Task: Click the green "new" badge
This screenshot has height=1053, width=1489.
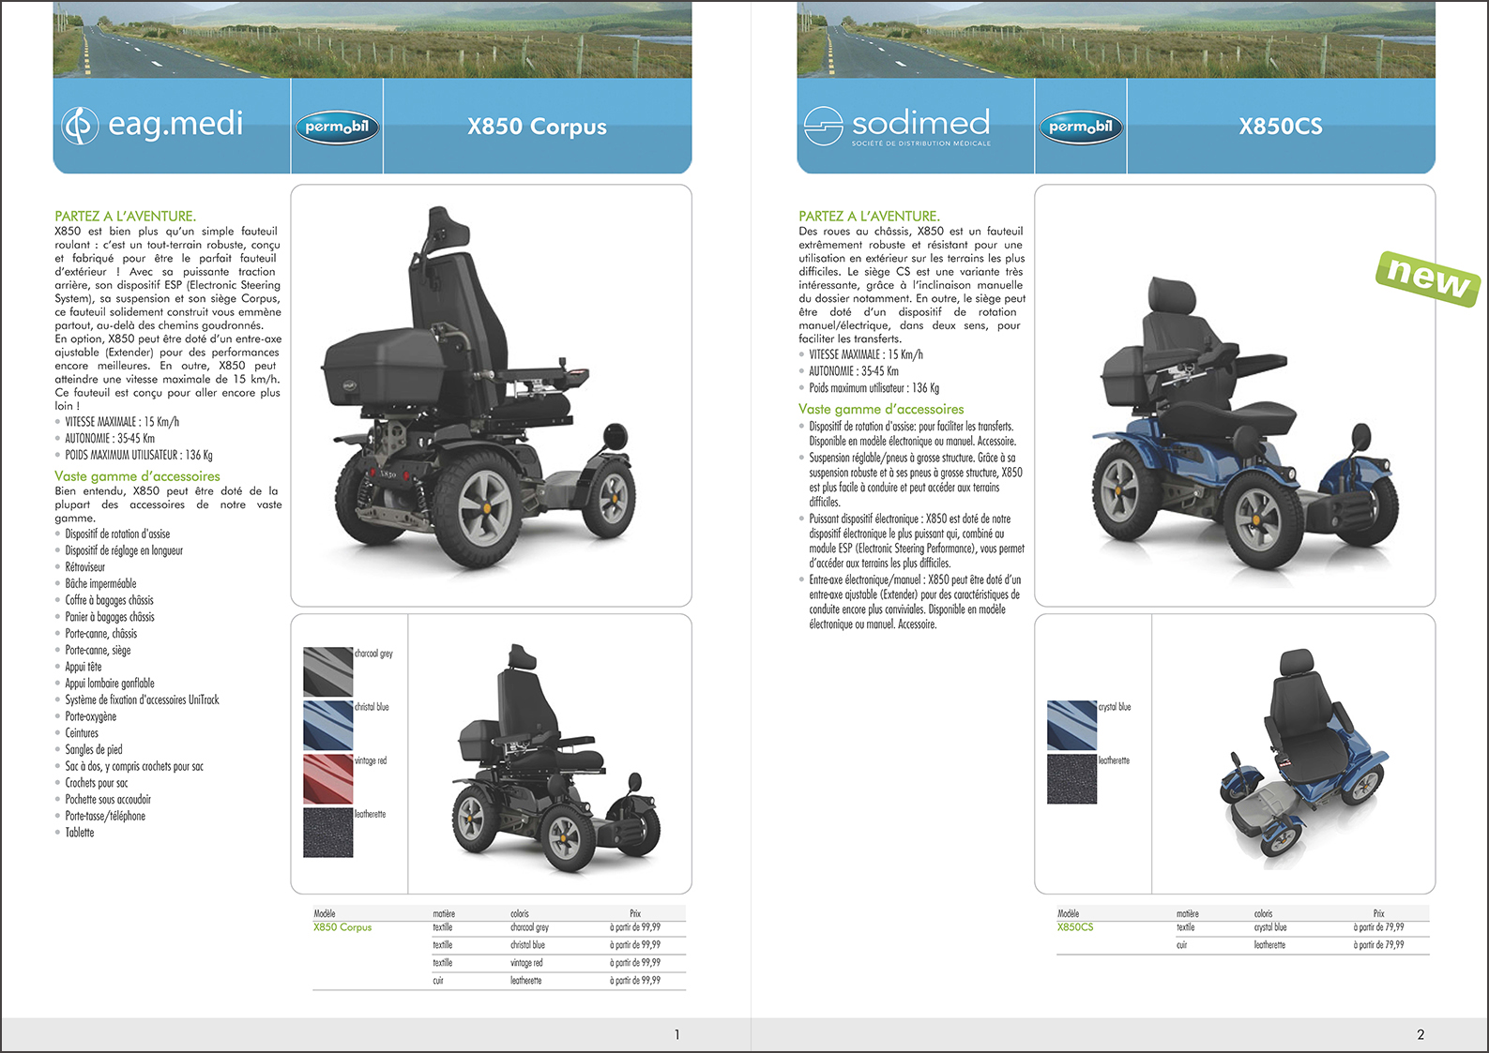Action: click(x=1428, y=278)
